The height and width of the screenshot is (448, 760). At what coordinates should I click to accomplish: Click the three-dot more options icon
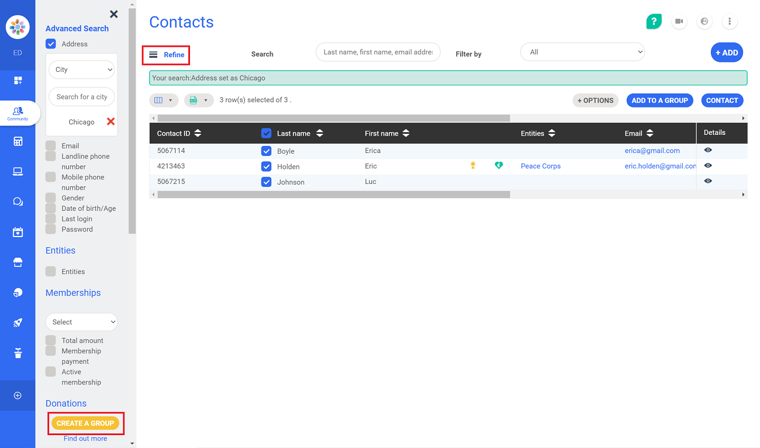[x=729, y=22]
